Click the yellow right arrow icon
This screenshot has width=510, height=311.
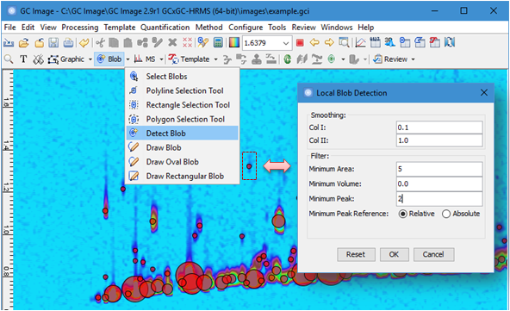pyautogui.click(x=329, y=42)
